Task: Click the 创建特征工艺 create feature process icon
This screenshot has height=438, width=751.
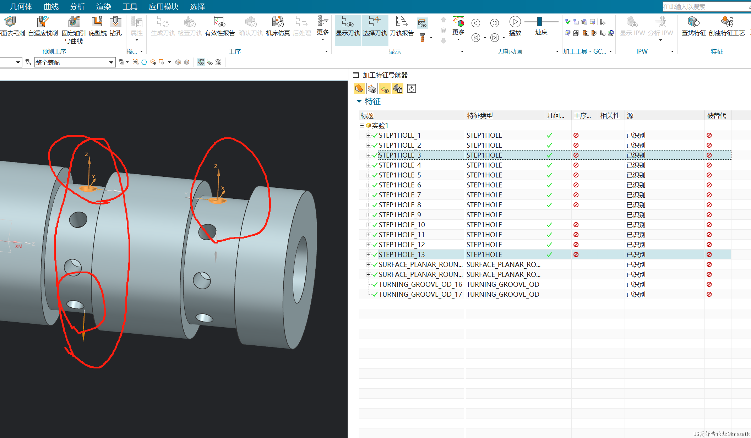Action: (x=726, y=26)
